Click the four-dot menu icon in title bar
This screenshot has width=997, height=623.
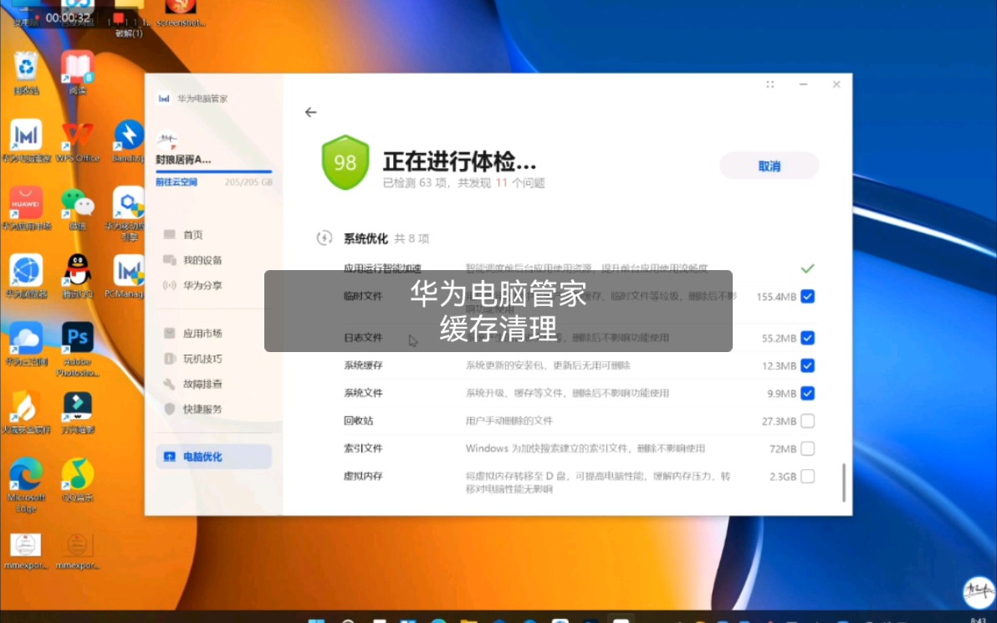(x=770, y=84)
